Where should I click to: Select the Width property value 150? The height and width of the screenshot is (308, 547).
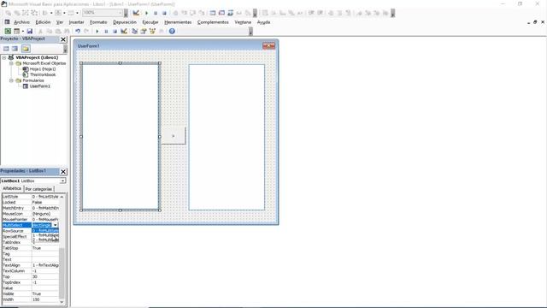point(45,299)
